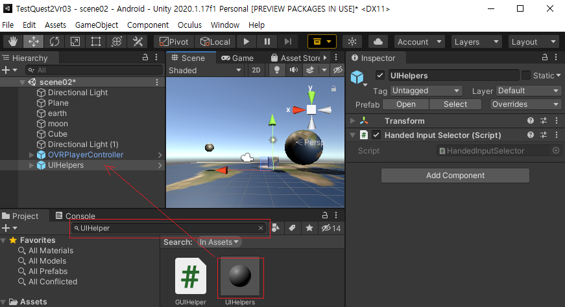Click the Add Component button
This screenshot has height=307, width=565.
tap(455, 176)
